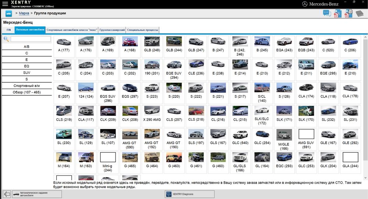Viewport: 368px width, 199px height.
Task: Follow the Марка breadcrumb link
Action: click(x=24, y=13)
